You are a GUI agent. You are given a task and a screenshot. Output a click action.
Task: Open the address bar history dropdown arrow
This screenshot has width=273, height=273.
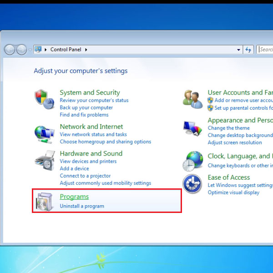(x=238, y=50)
